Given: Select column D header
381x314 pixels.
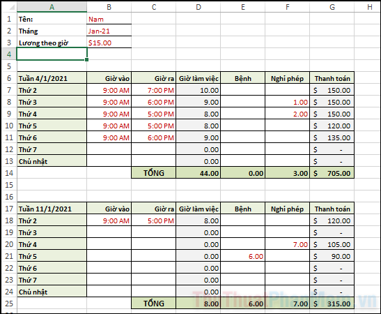Looking at the screenshot, I should pos(199,7).
